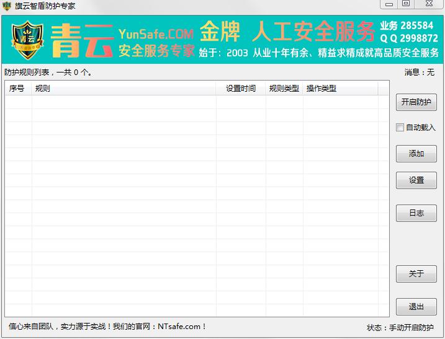Sort by the 操作类型 column header
The image size is (445, 339).
[341, 89]
